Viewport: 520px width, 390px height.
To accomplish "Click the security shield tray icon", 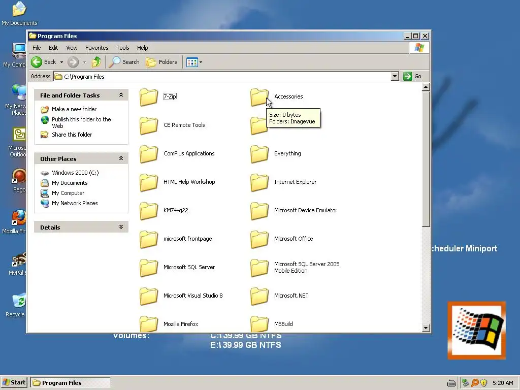I will coord(484,383).
